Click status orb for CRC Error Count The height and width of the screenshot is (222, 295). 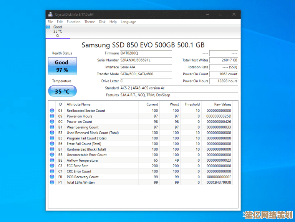pyautogui.click(x=52, y=171)
